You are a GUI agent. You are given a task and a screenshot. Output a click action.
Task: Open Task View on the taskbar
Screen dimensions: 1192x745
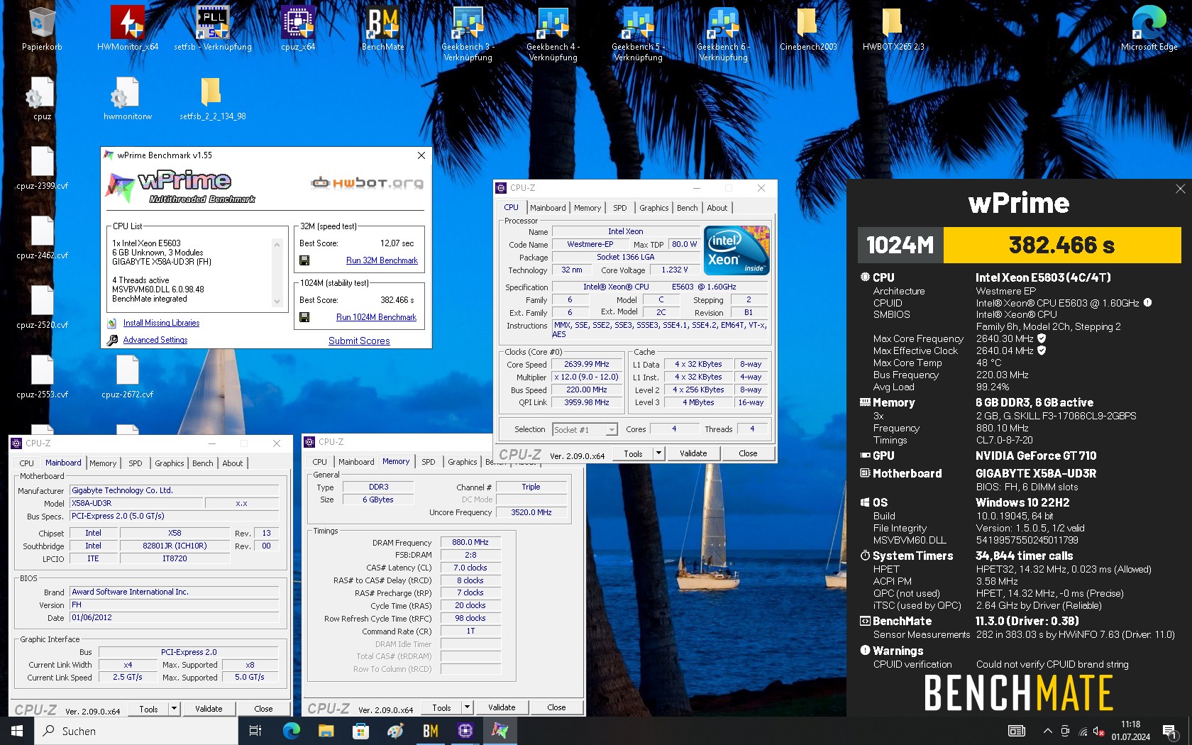click(x=255, y=731)
